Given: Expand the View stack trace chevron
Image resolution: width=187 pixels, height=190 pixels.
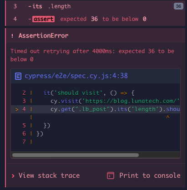Looking at the screenshot, I should (13, 176).
